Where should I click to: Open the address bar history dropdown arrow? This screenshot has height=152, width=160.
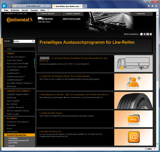tap(47, 6)
